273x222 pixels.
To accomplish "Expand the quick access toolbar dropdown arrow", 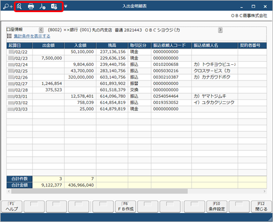I will click(x=65, y=6).
